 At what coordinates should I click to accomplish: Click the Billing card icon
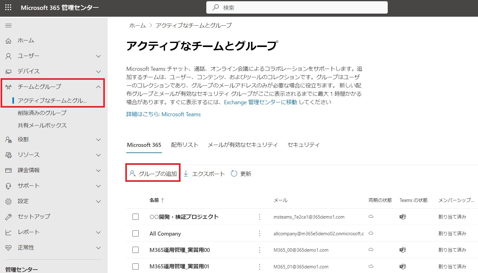[8, 170]
